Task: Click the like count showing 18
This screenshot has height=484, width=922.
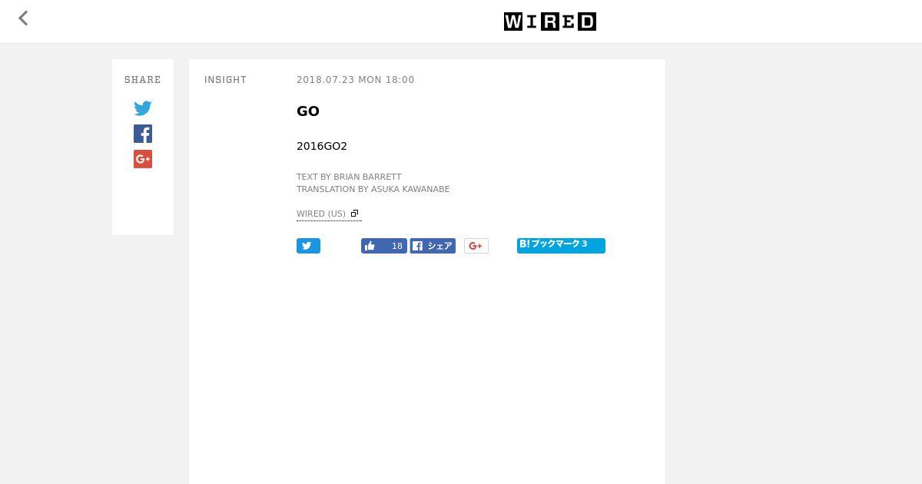Action: point(396,246)
